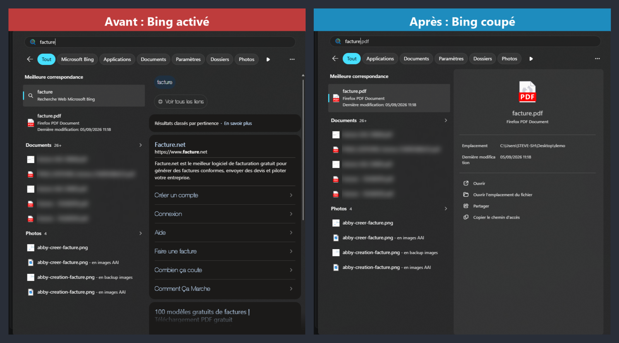Expand the Photos 4 section in Avant panel
This screenshot has height=343, width=619.
(140, 233)
